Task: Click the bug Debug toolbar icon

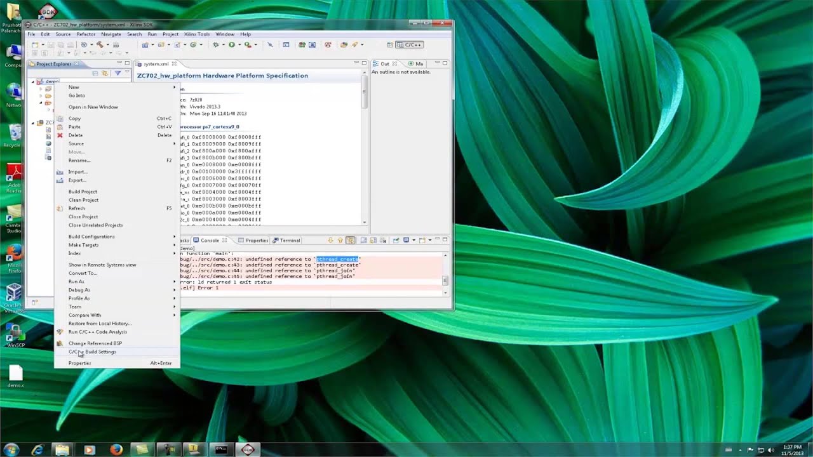Action: (x=216, y=45)
